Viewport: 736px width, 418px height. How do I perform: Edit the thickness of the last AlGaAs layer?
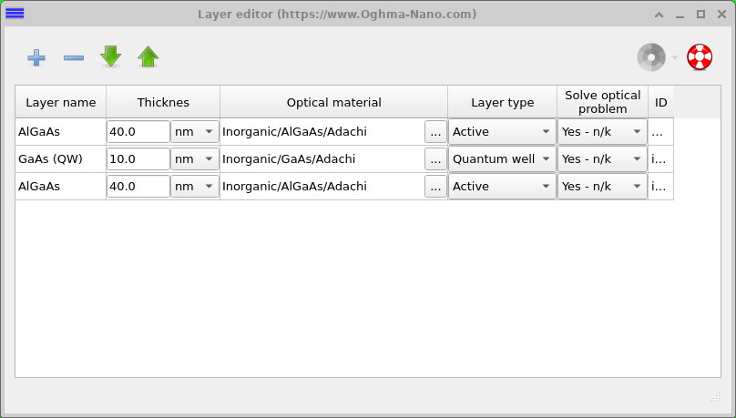(138, 187)
